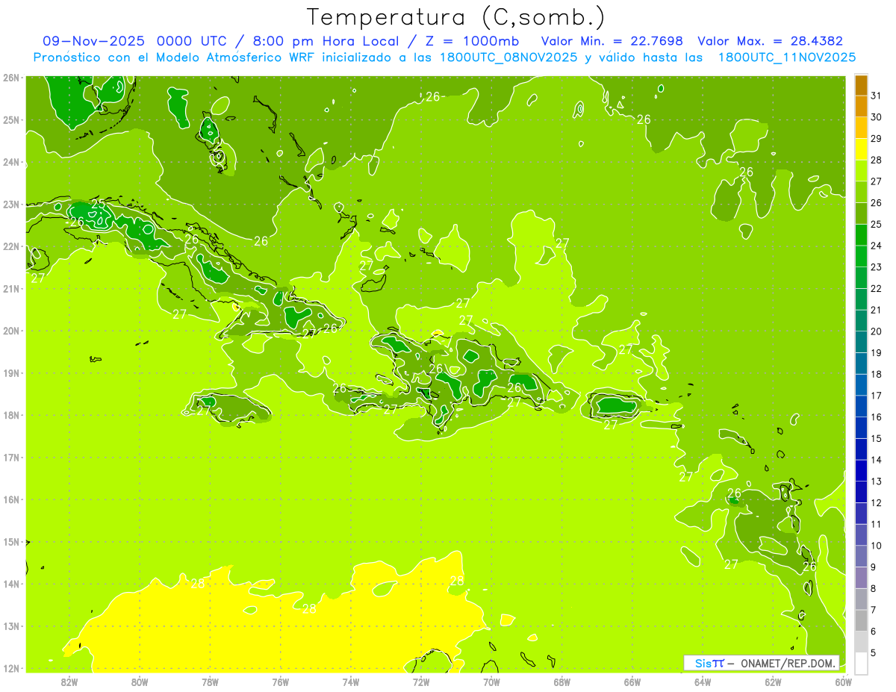Click the longitude axis label "68W"
The image size is (896, 692).
tap(561, 682)
